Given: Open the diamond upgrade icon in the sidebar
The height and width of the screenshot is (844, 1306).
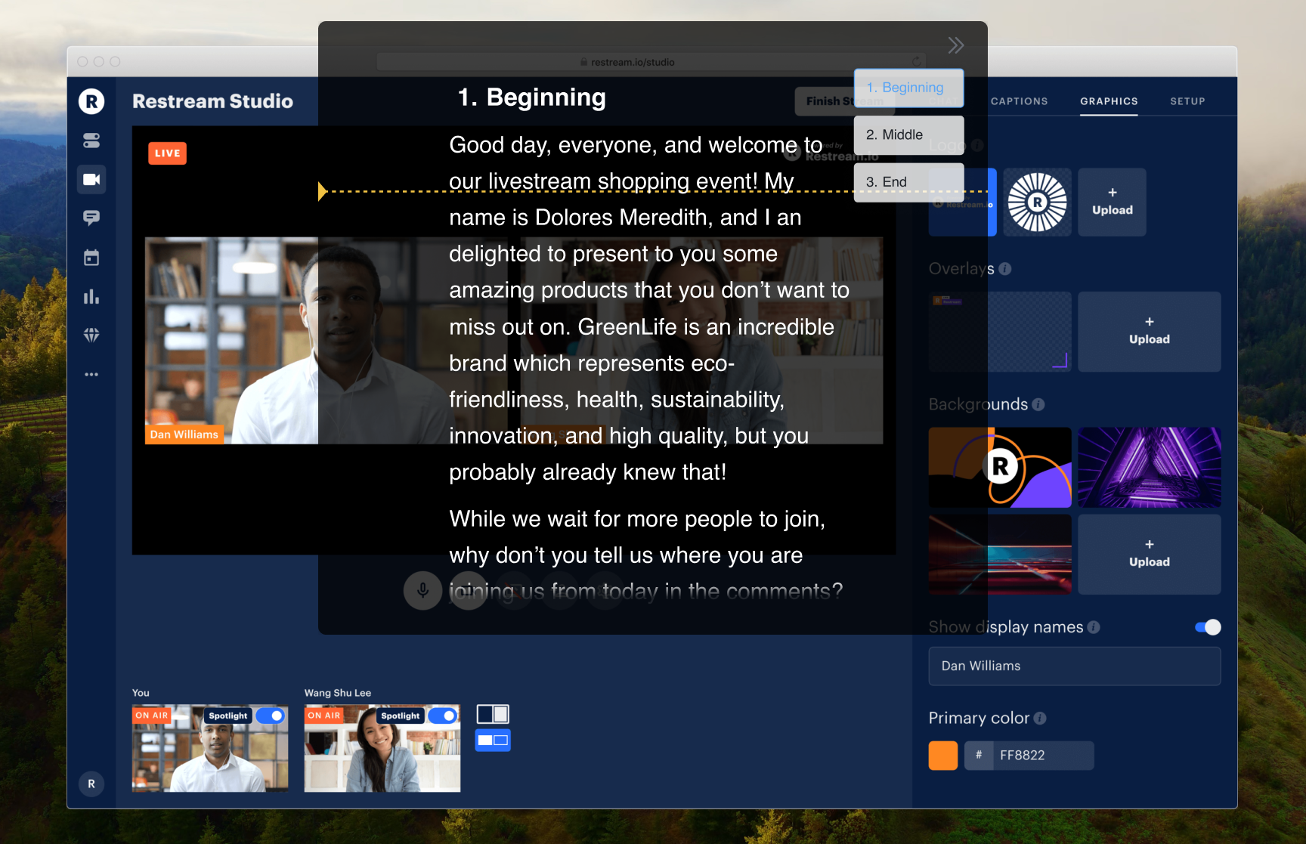Looking at the screenshot, I should 91,335.
